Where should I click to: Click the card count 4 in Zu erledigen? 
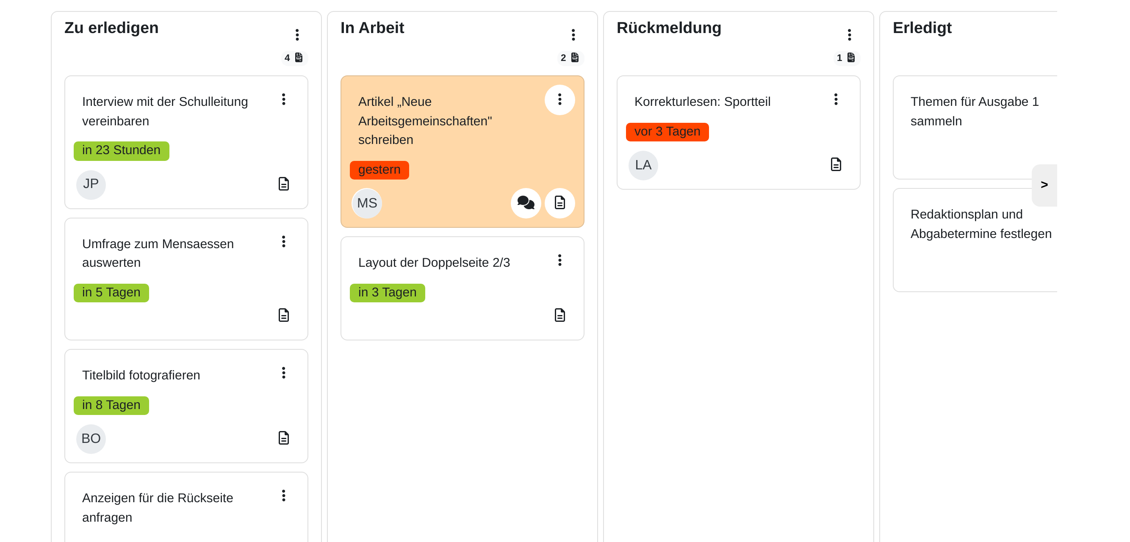tap(294, 58)
